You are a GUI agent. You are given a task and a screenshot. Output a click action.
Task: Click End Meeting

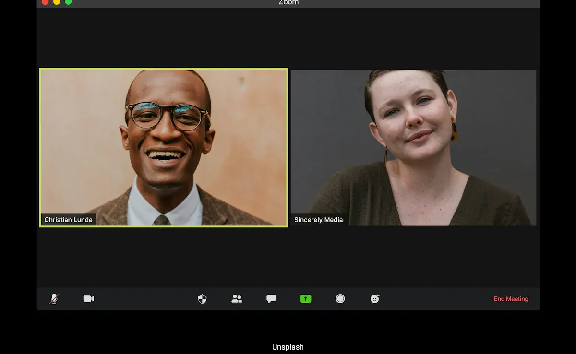(x=511, y=299)
